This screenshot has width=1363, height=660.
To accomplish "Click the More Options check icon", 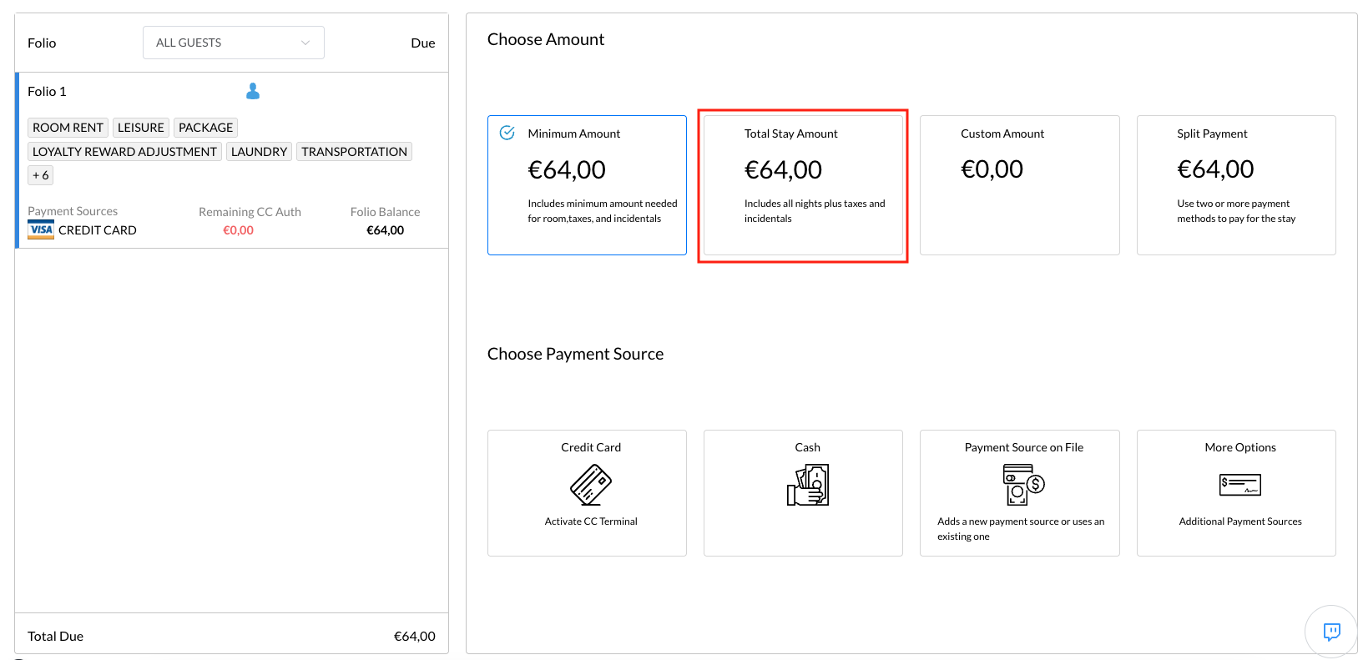I will coord(1239,485).
